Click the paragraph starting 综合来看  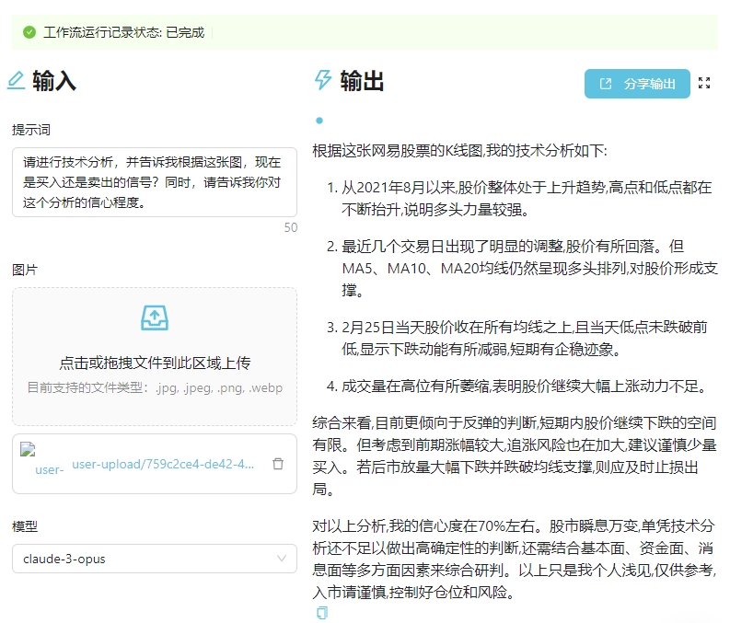coord(515,456)
